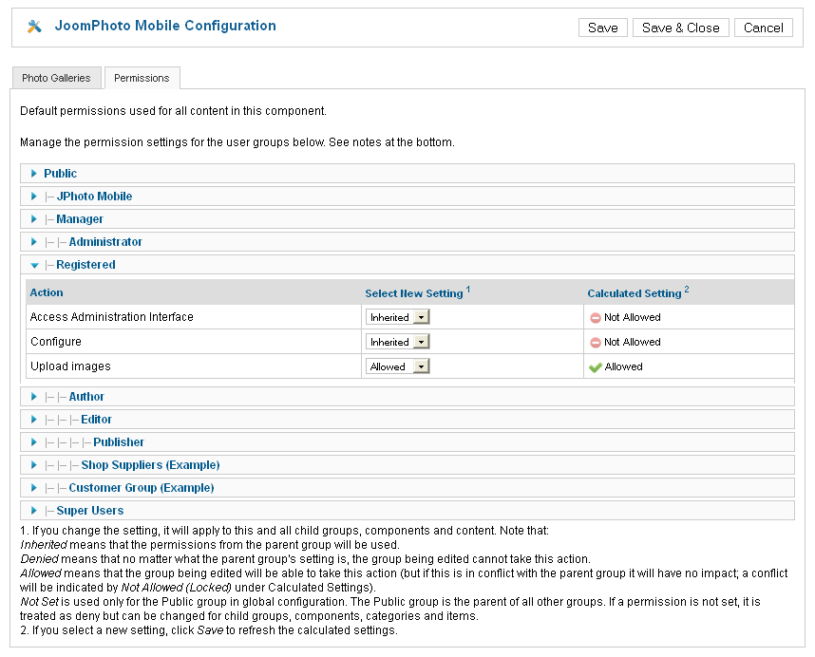
Task: Click the green Allowed checkmark for Upload images
Action: (596, 367)
